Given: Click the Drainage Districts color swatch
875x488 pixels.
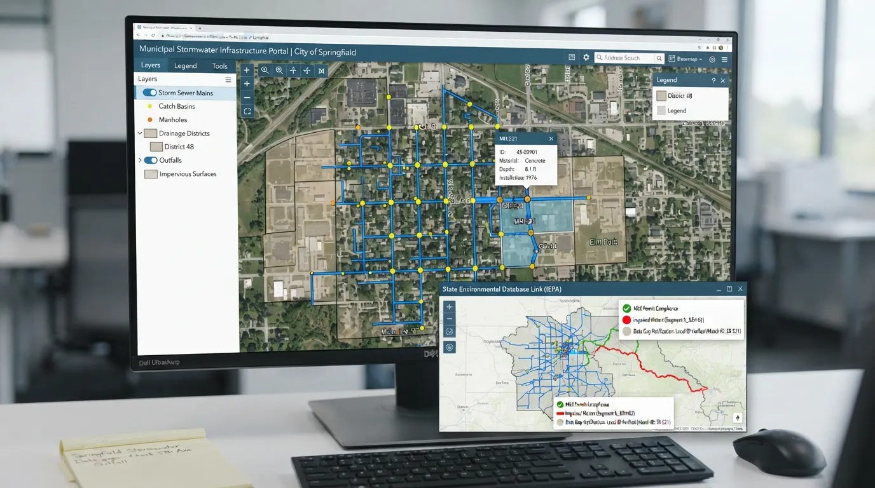Looking at the screenshot, I should (151, 133).
